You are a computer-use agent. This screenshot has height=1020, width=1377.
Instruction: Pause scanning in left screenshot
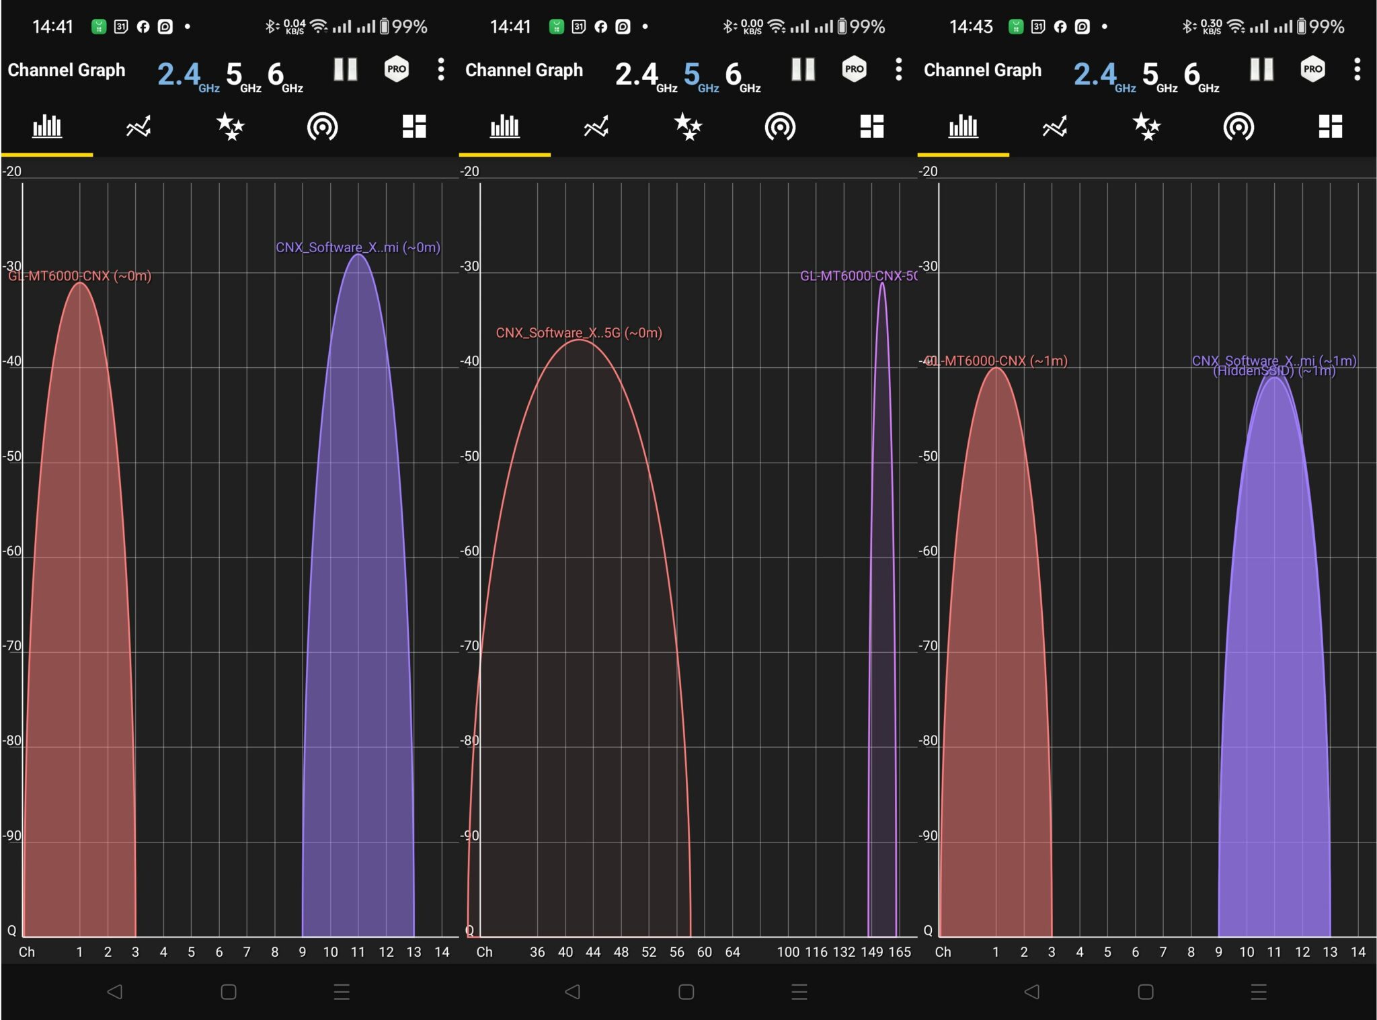click(346, 69)
